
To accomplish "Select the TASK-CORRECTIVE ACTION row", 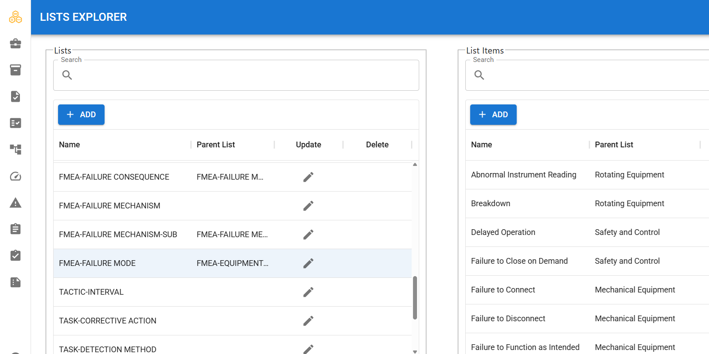I will [233, 321].
